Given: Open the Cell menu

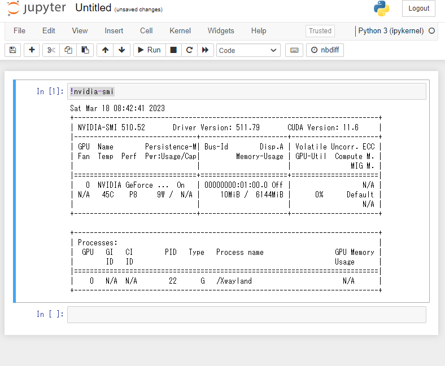Looking at the screenshot, I should [146, 30].
